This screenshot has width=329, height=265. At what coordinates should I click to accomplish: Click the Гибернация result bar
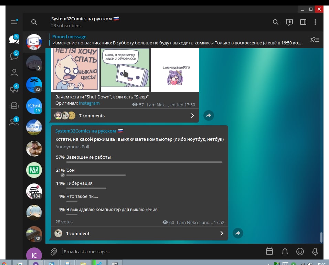pos(86,188)
